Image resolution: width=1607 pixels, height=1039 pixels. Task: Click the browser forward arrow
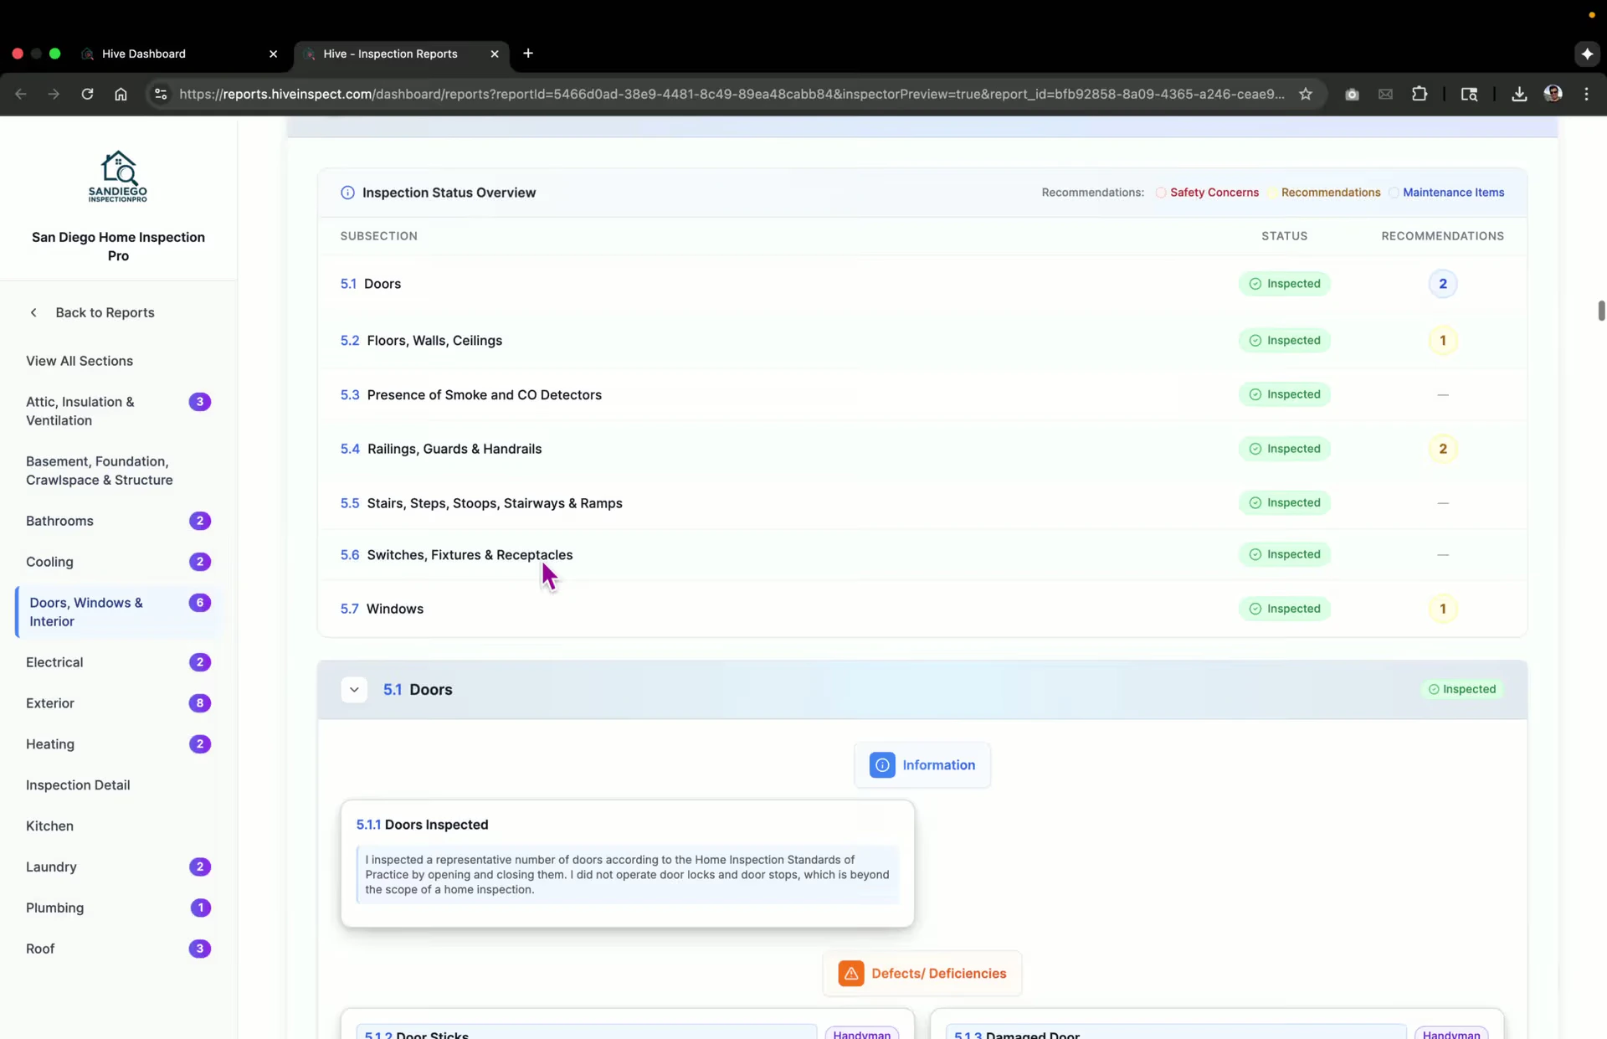[54, 94]
